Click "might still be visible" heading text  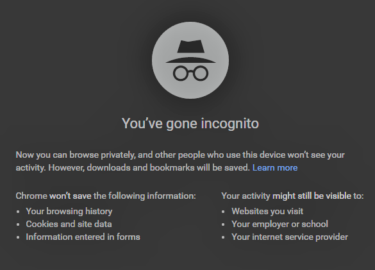coord(312,196)
